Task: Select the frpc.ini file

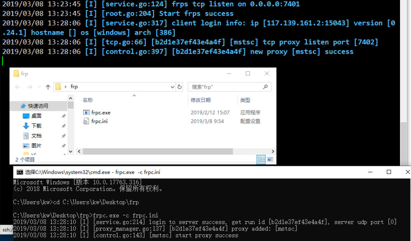Action: coord(99,121)
